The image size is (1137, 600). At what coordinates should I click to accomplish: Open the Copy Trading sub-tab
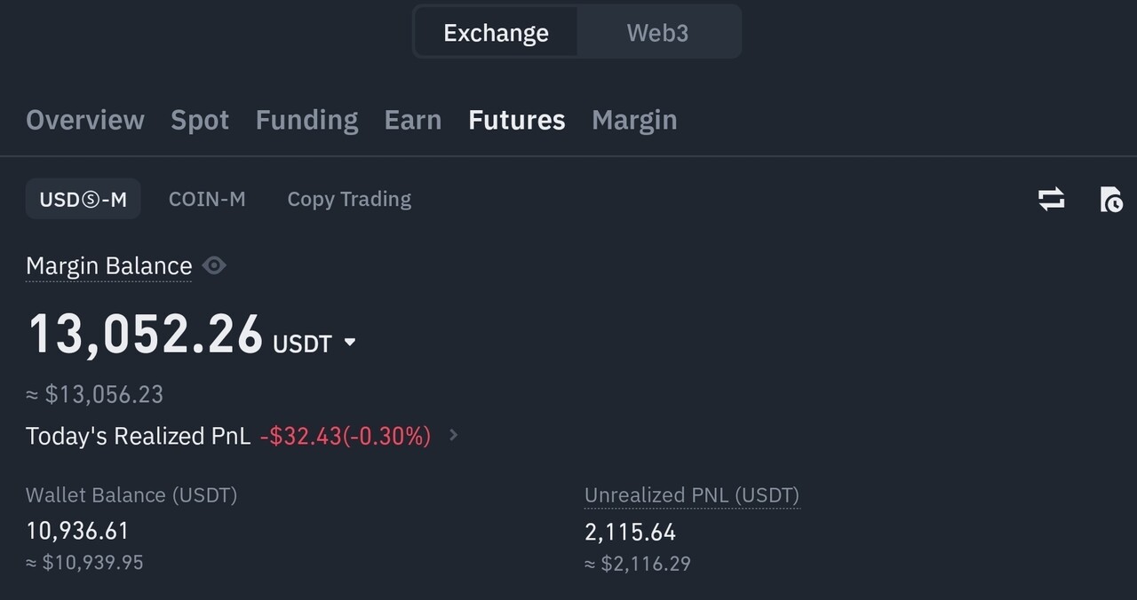pyautogui.click(x=349, y=199)
